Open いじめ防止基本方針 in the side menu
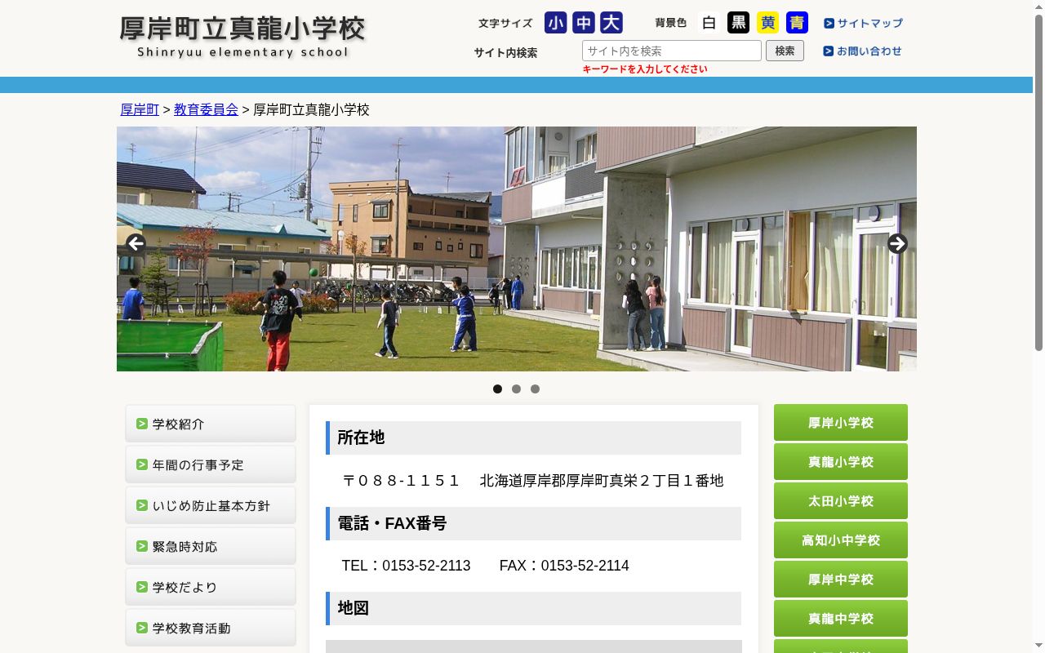Screen dimensions: 1045x653 [211, 505]
